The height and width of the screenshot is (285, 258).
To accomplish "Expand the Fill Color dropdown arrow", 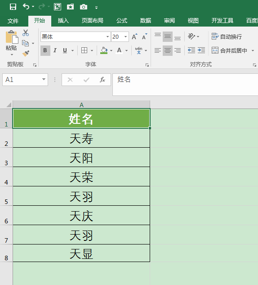I will click(x=111, y=50).
